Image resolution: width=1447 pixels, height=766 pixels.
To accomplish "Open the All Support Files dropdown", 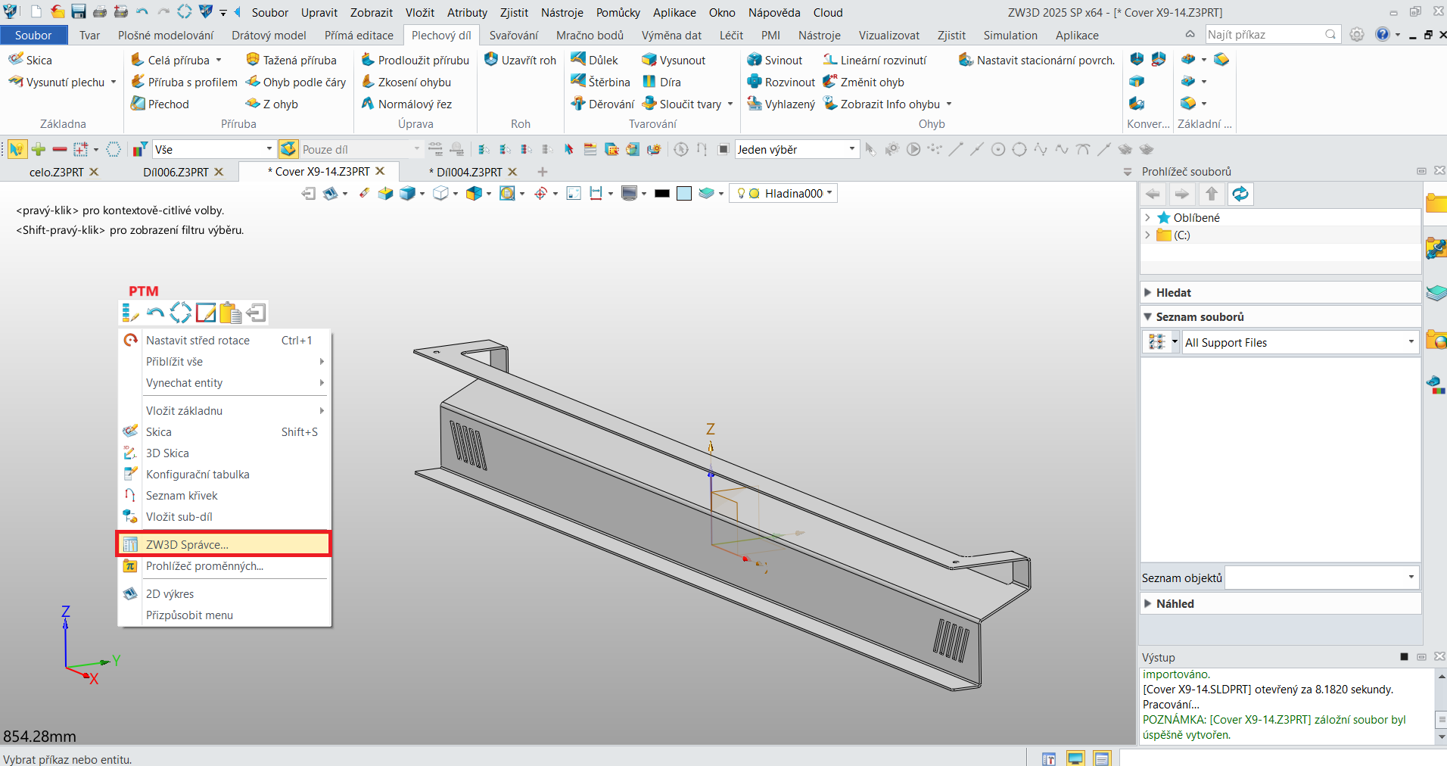I will (1299, 342).
